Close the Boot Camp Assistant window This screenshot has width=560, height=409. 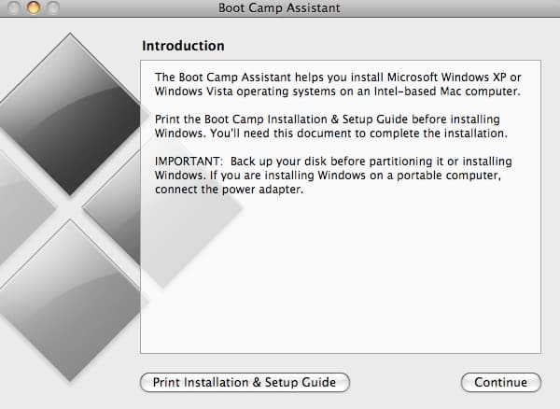click(14, 7)
